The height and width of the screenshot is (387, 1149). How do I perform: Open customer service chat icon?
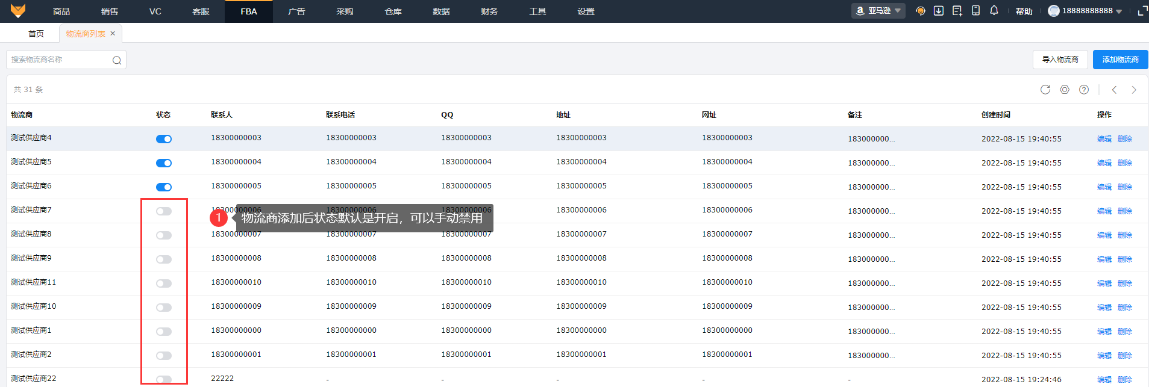click(x=920, y=11)
